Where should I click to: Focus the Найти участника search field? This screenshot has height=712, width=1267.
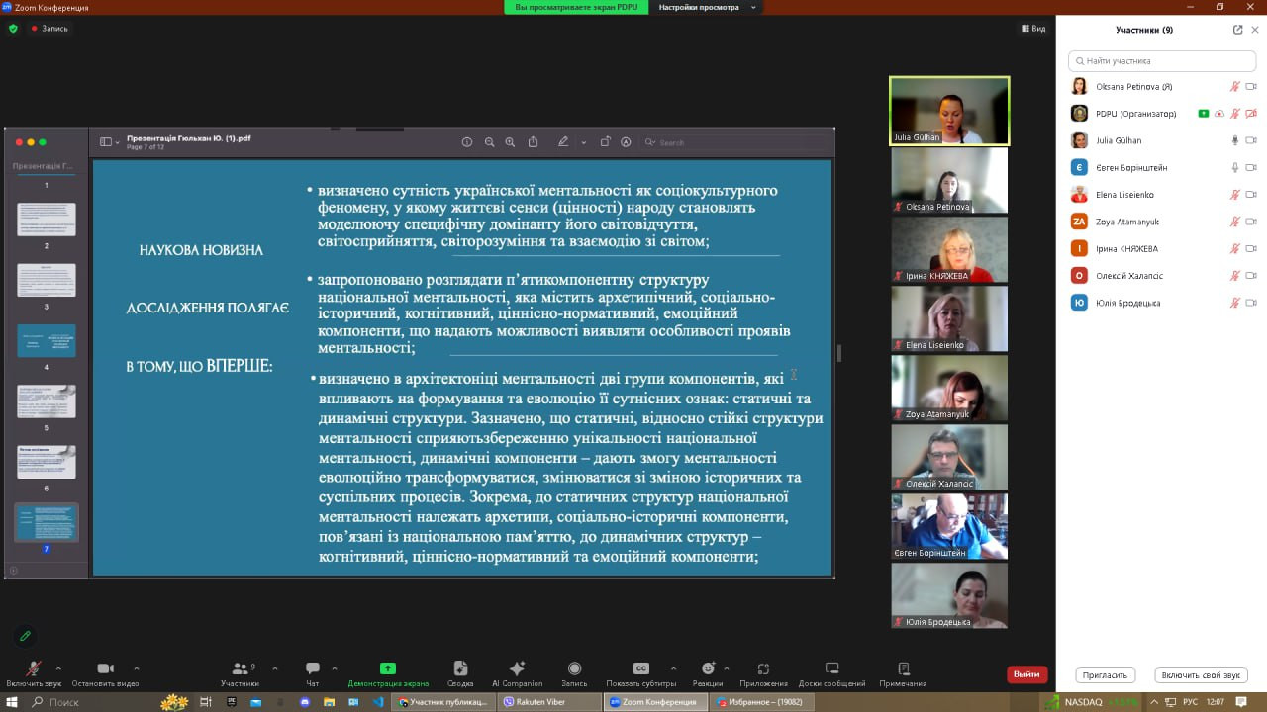pos(1162,60)
